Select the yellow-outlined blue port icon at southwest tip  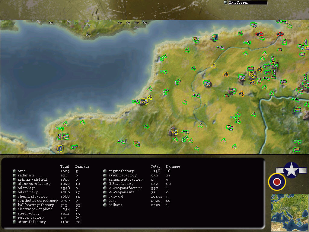tap(60, 148)
